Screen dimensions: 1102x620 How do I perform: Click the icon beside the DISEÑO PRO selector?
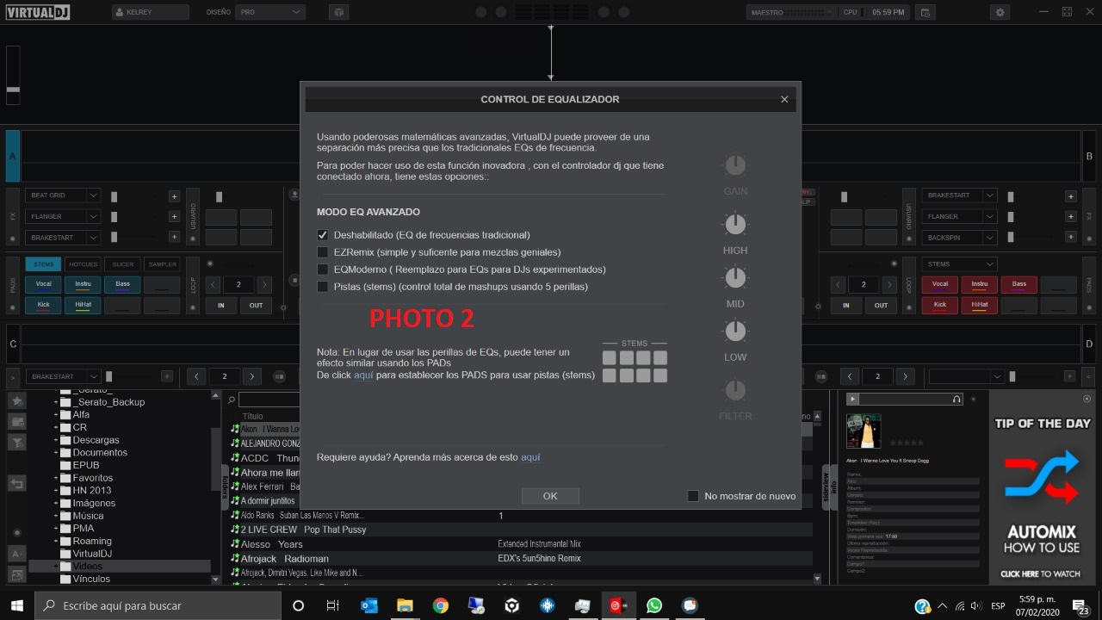pos(338,13)
